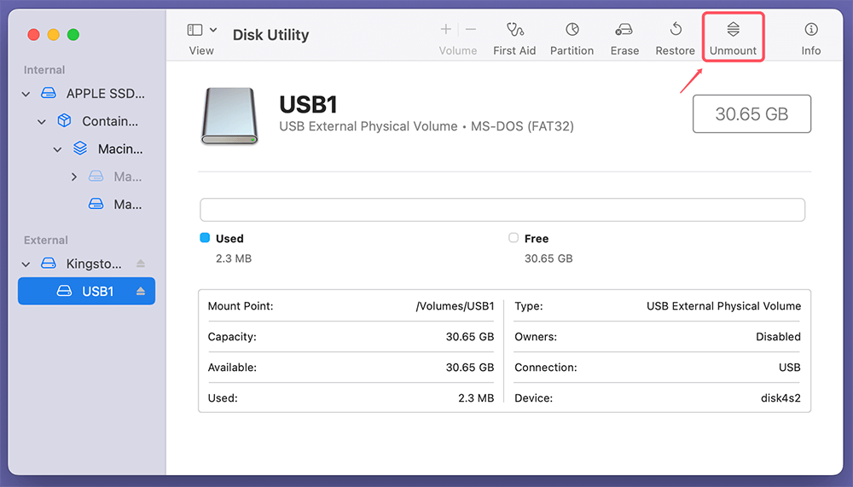
Task: Run First Aid on the volume
Action: point(514,38)
